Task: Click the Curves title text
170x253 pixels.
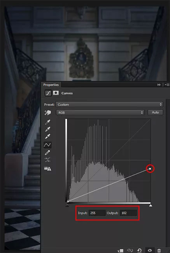Action: (x=67, y=93)
